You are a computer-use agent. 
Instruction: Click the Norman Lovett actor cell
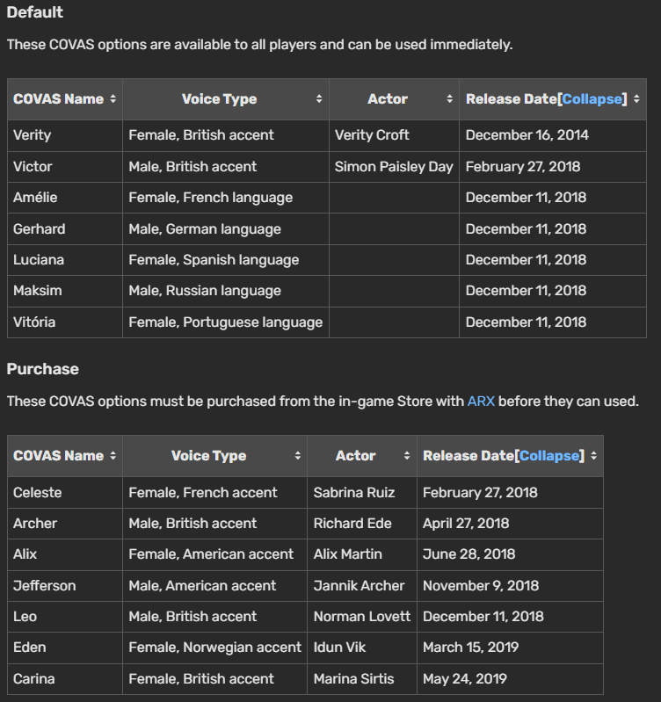click(x=362, y=617)
